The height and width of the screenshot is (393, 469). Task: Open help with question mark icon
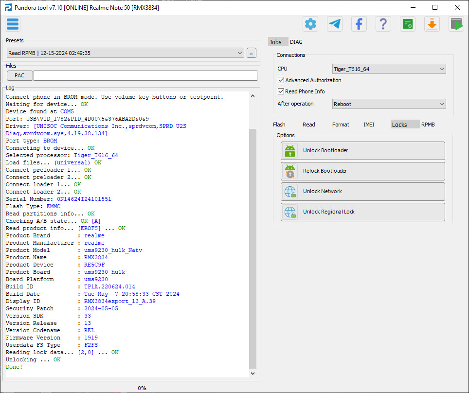click(x=383, y=24)
